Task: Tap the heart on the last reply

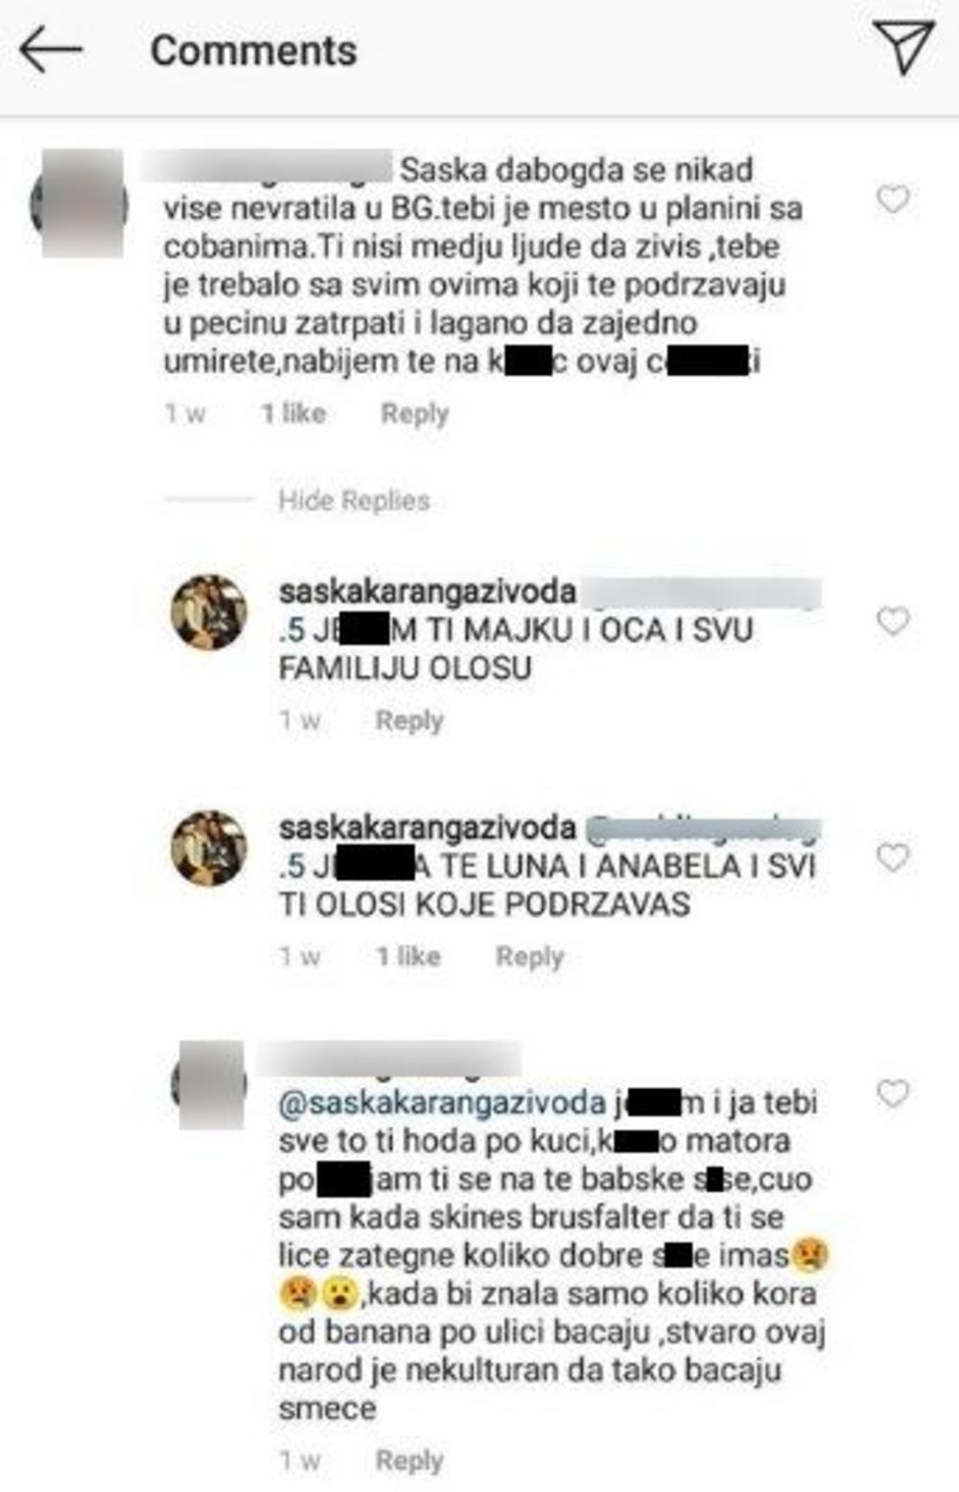Action: (x=893, y=1093)
